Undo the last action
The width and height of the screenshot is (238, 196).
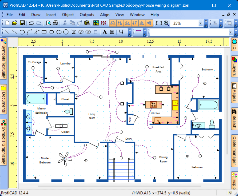32,23
